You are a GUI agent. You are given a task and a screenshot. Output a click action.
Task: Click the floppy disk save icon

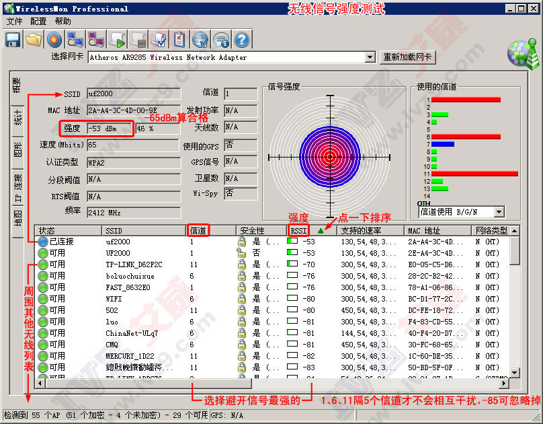pyautogui.click(x=13, y=40)
